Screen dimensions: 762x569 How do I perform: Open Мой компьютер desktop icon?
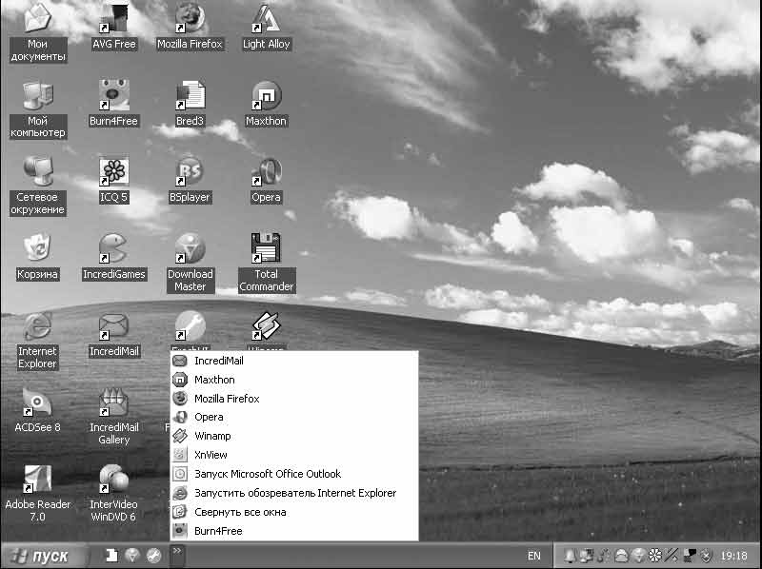click(x=37, y=109)
